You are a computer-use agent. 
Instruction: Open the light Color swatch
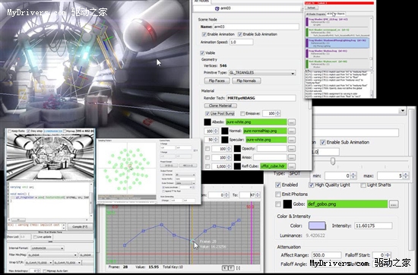(x=317, y=226)
